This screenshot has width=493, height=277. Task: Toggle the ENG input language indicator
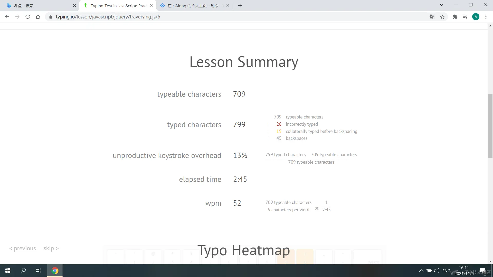pos(446,271)
